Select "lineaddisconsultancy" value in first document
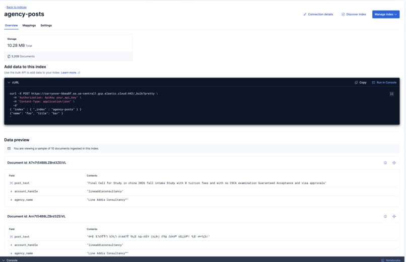 click(105, 192)
